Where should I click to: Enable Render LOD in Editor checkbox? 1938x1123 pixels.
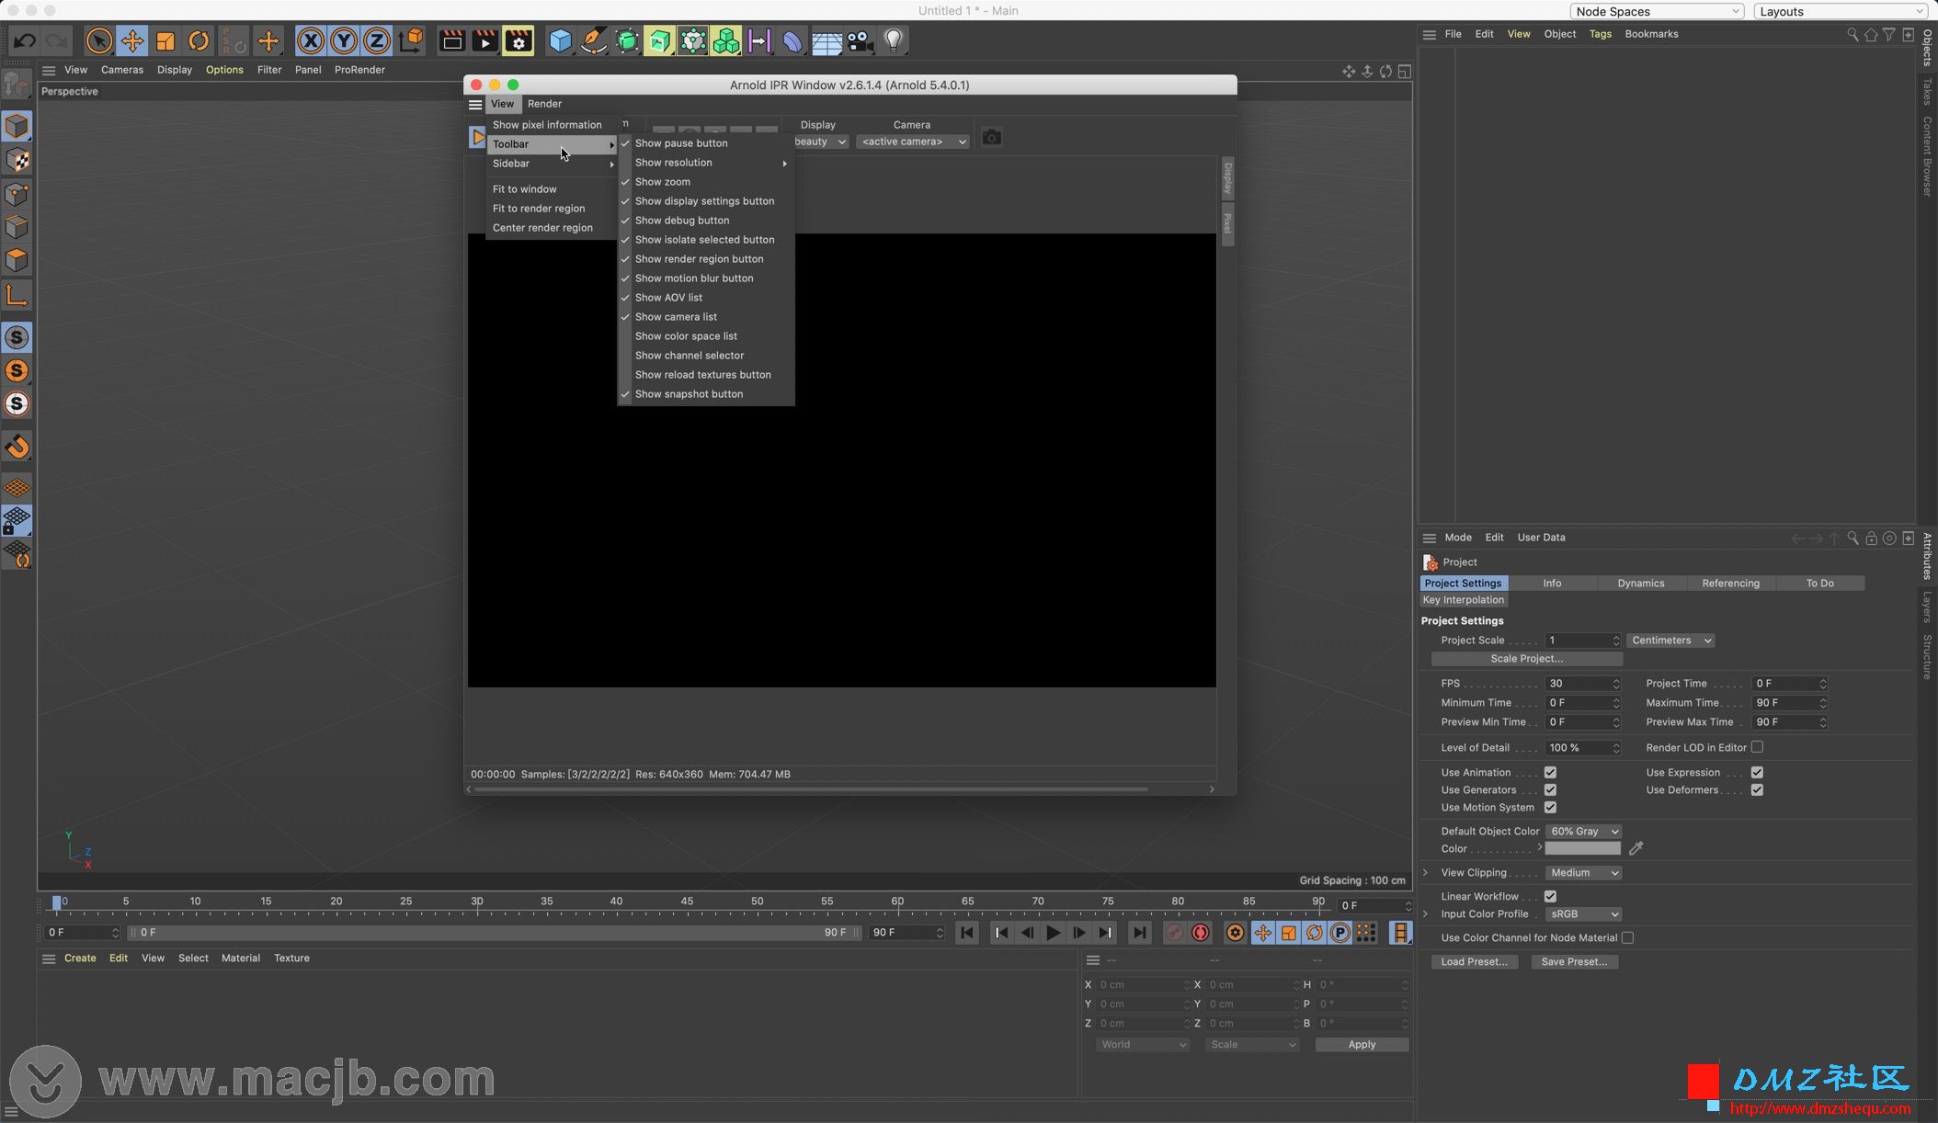coord(1757,747)
